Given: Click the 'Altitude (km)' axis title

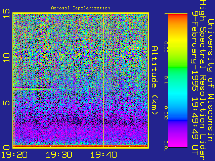Looking at the screenshot, I should point(155,80).
